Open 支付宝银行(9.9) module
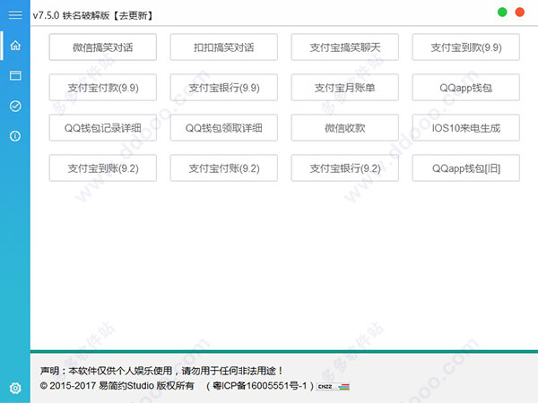The image size is (538, 403). (223, 88)
